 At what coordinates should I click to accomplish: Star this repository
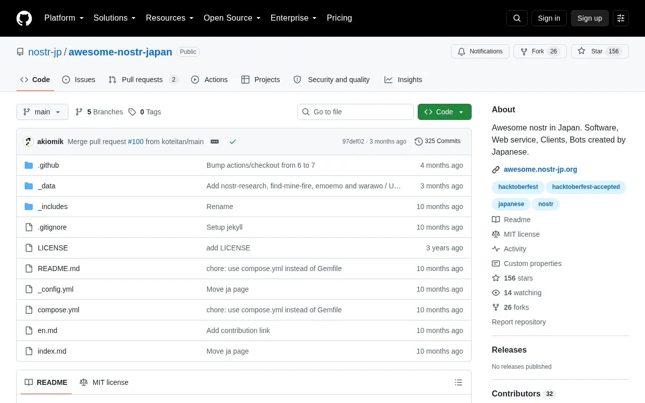click(x=600, y=51)
